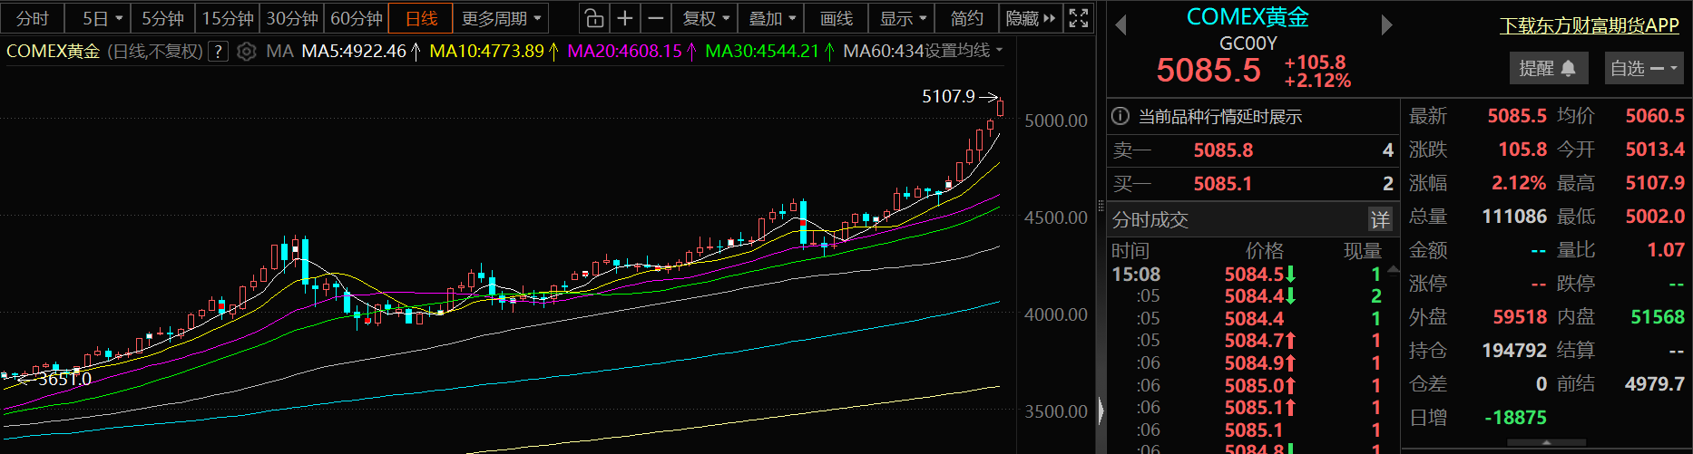Select the 日线 daily tab

421,18
